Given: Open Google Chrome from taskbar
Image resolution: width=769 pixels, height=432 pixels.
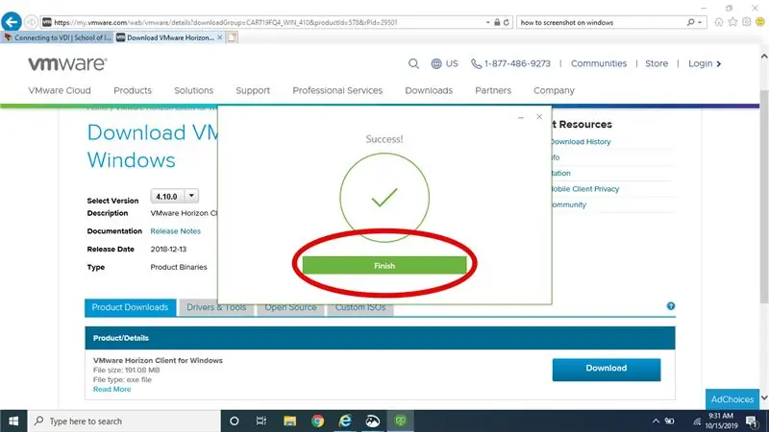Looking at the screenshot, I should tap(317, 421).
